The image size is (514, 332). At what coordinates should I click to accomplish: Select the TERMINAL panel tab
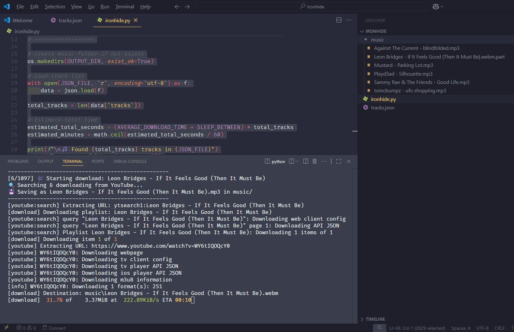click(73, 162)
